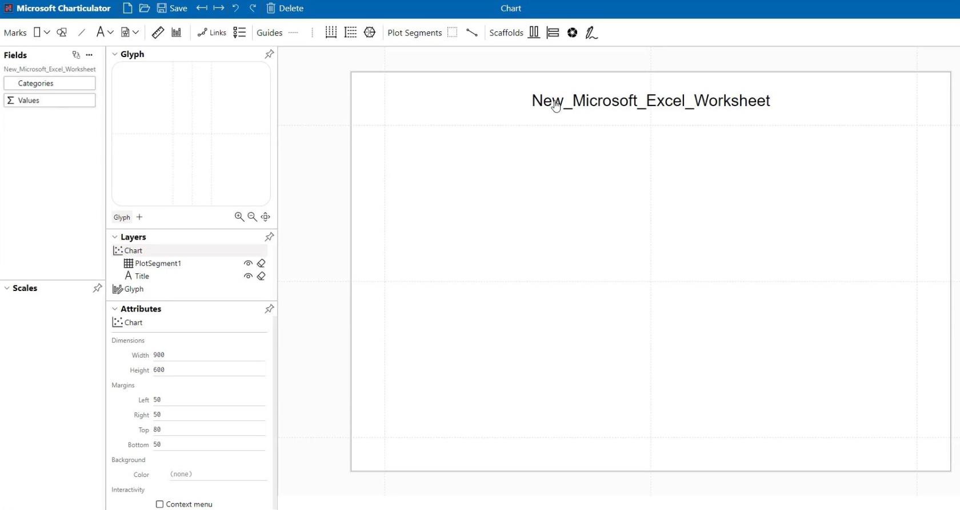The image size is (960, 510).
Task: Redo the last action
Action: point(253,8)
